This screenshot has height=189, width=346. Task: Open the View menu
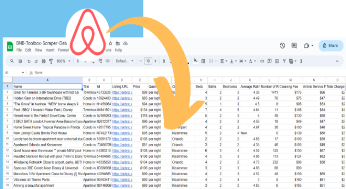click(x=38, y=50)
